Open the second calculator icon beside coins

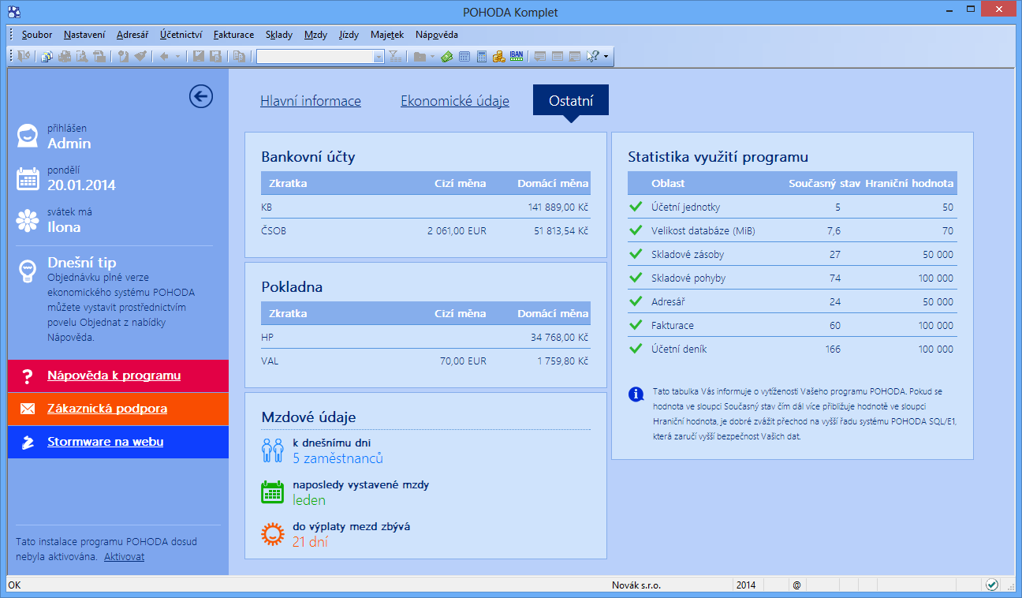[x=482, y=56]
